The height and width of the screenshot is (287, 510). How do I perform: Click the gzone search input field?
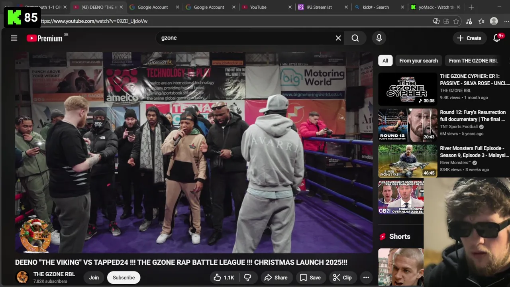point(245,38)
